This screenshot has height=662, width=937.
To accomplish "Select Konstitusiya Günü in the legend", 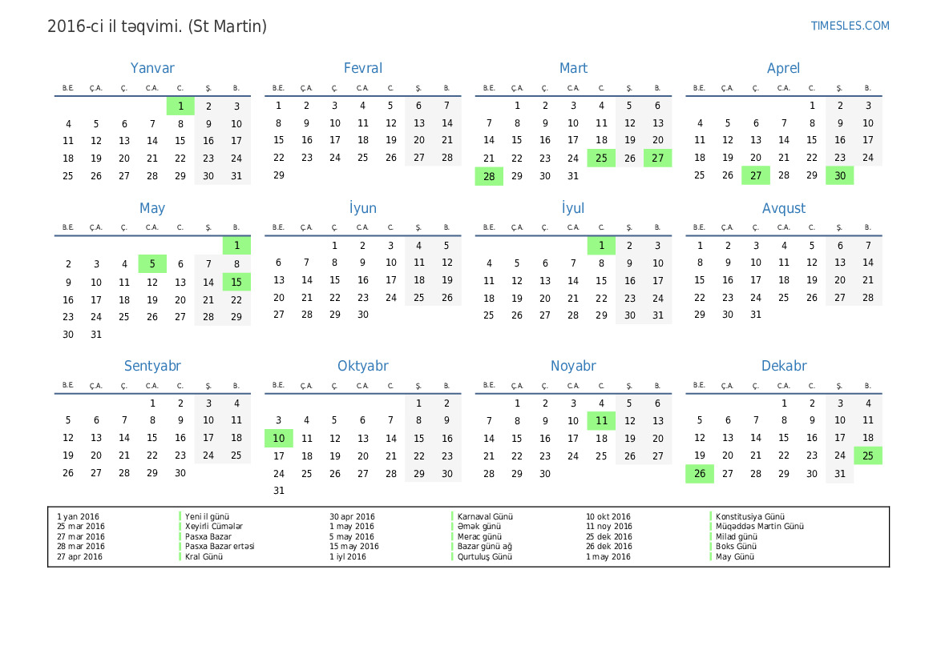I will pos(749,517).
